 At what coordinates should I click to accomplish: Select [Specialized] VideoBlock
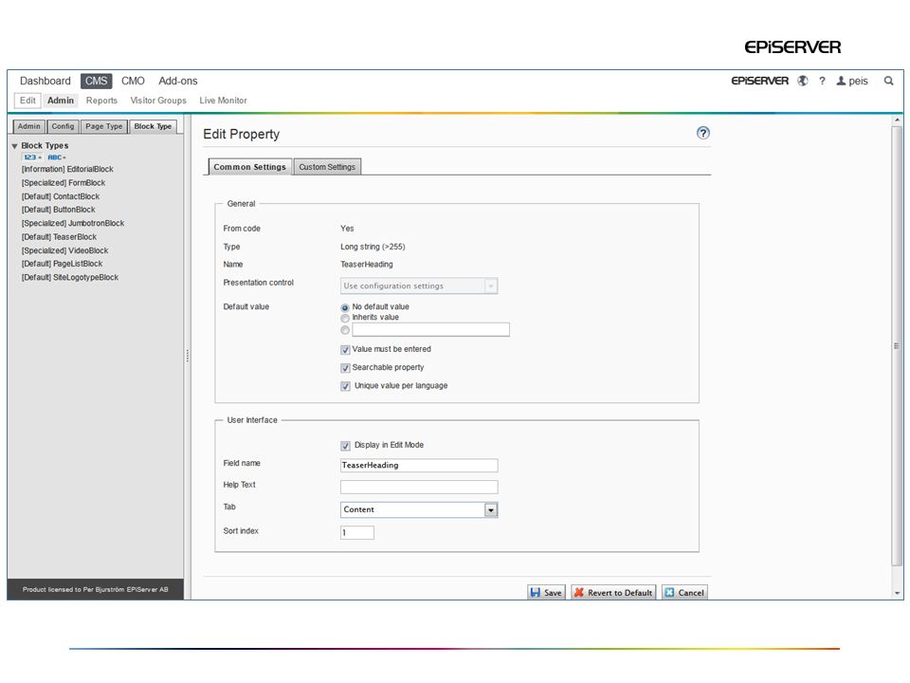click(x=65, y=250)
